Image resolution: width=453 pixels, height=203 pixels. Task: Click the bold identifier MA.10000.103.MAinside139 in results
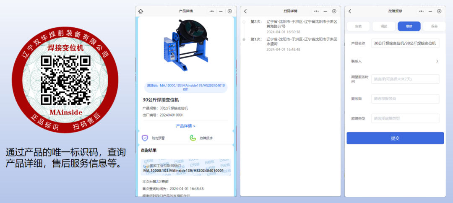183,171
